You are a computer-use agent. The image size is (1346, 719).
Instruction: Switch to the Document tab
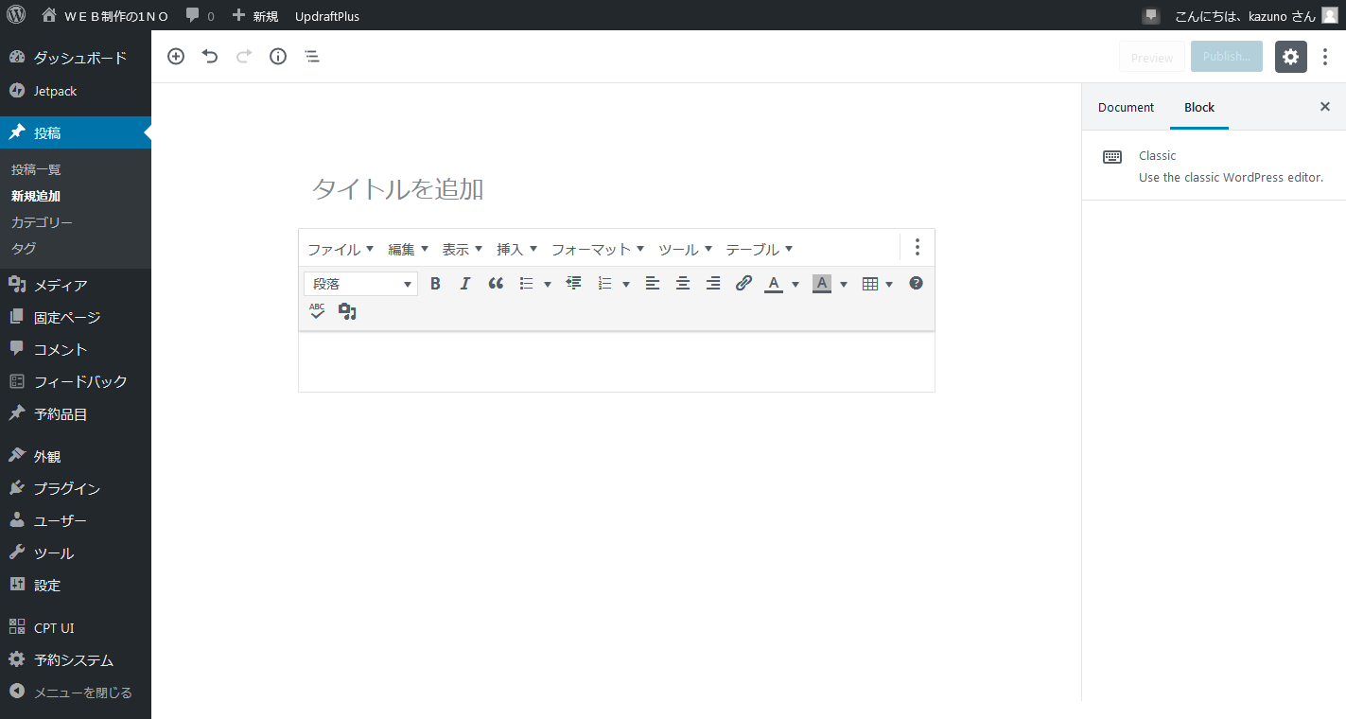1126,107
